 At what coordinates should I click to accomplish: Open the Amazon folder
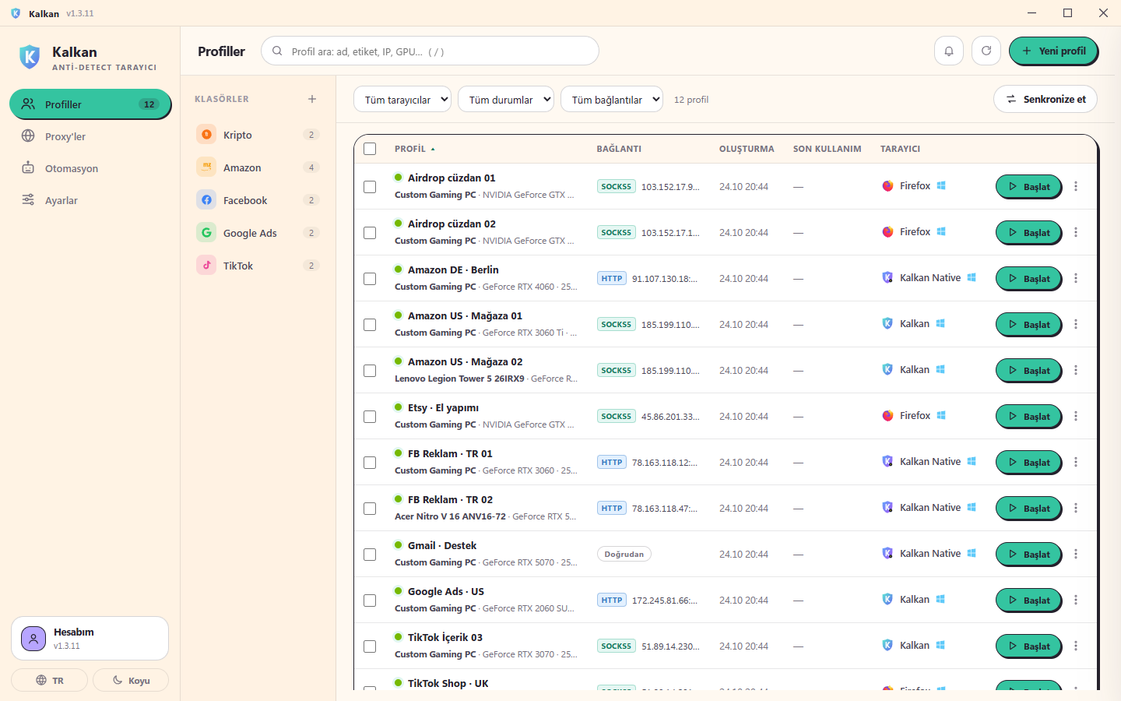coord(258,167)
